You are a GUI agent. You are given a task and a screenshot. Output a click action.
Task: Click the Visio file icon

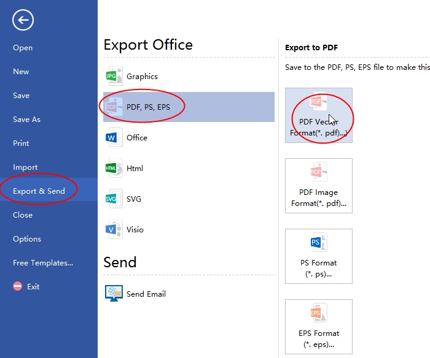click(114, 229)
